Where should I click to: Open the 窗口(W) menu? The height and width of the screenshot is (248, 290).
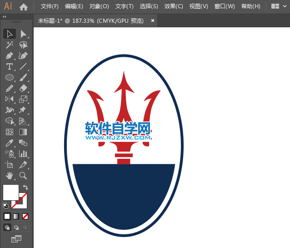[x=225, y=6]
